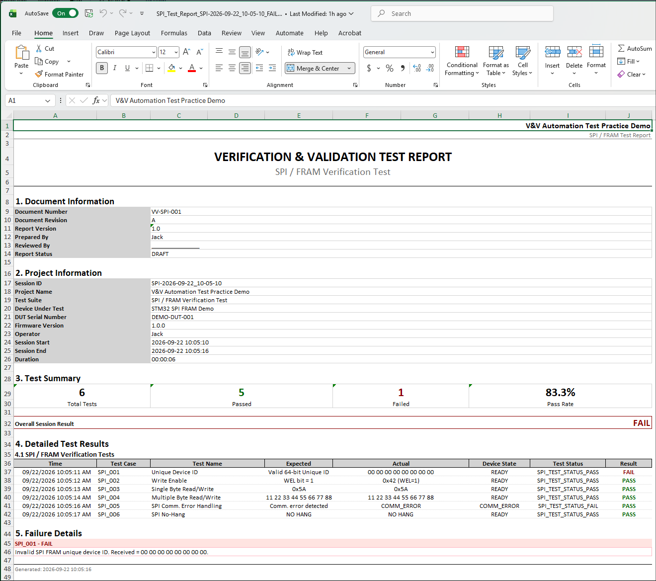Click the increase indent icon
Screen dimensions: 656x581
pyautogui.click(x=272, y=68)
